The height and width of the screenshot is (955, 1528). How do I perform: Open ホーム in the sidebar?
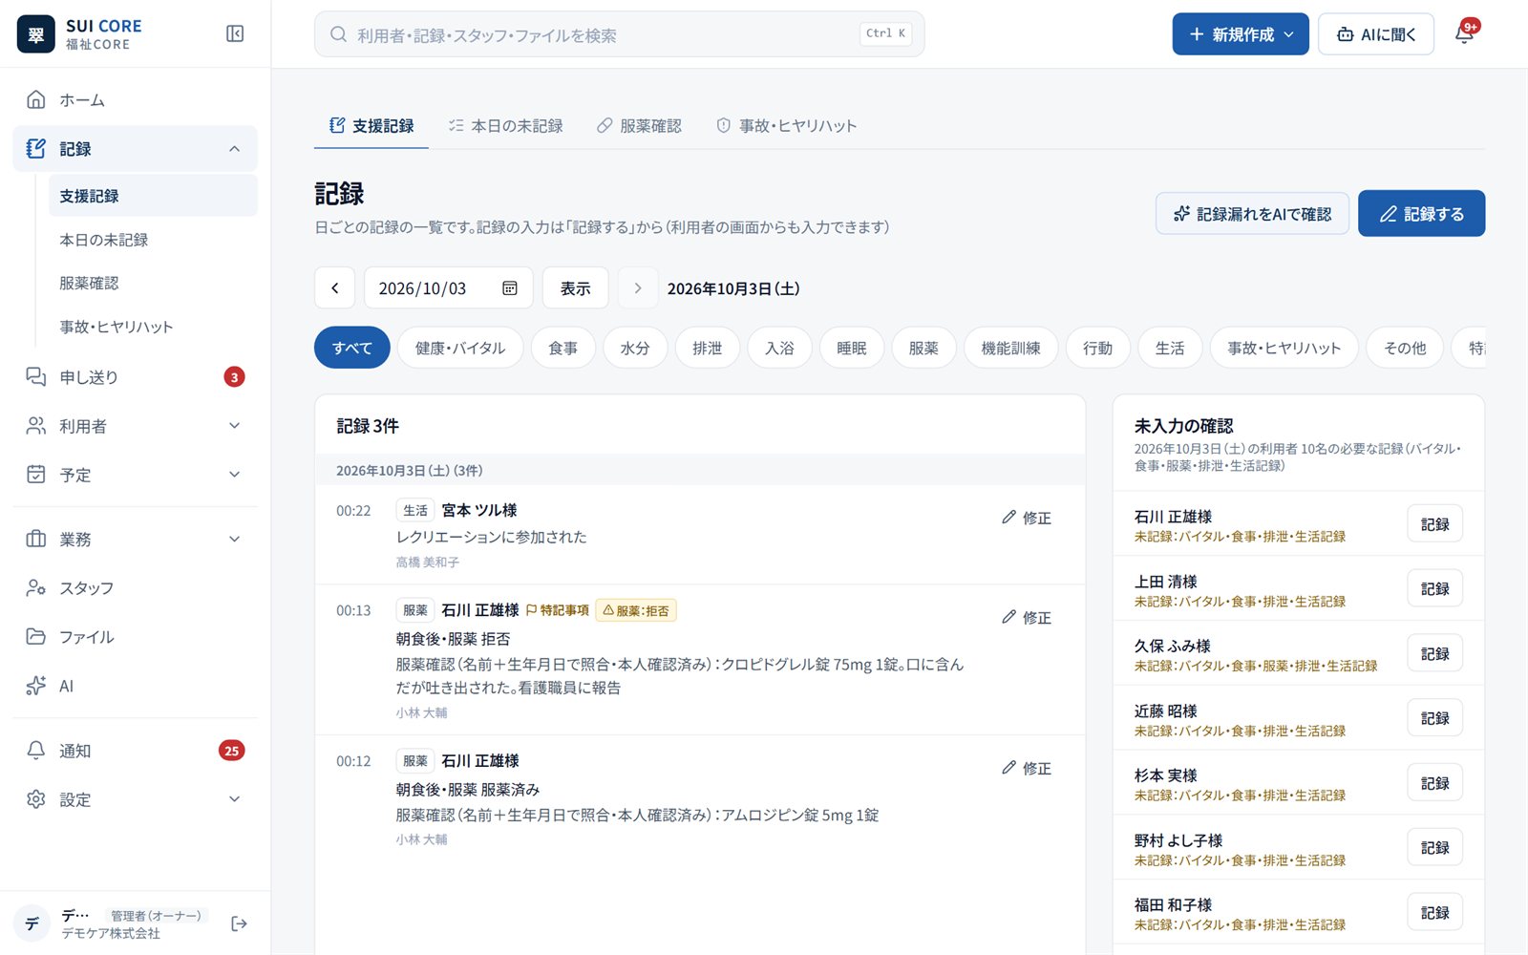pyautogui.click(x=136, y=100)
